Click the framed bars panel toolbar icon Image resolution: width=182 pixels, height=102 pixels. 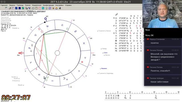point(36,8)
